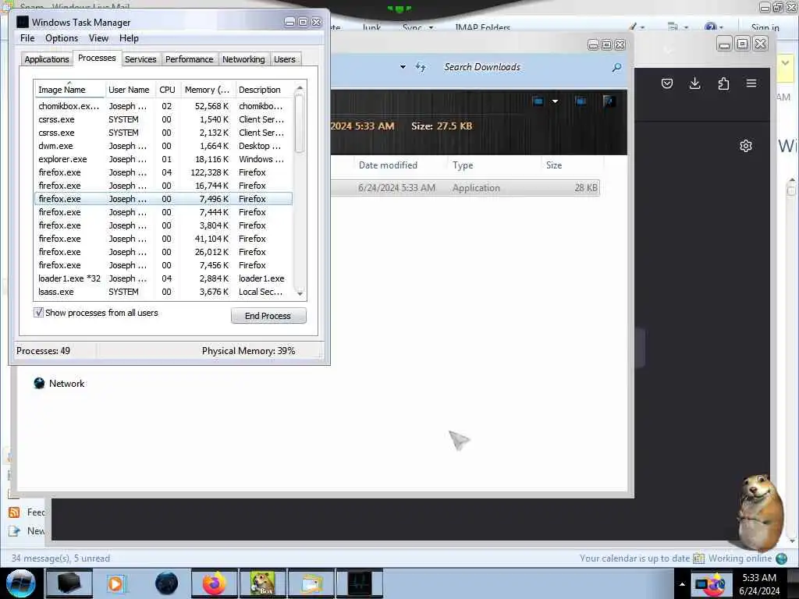Open Newsgroups shortcut in Windows Live Mail
This screenshot has height=599, width=799.
[x=27, y=530]
